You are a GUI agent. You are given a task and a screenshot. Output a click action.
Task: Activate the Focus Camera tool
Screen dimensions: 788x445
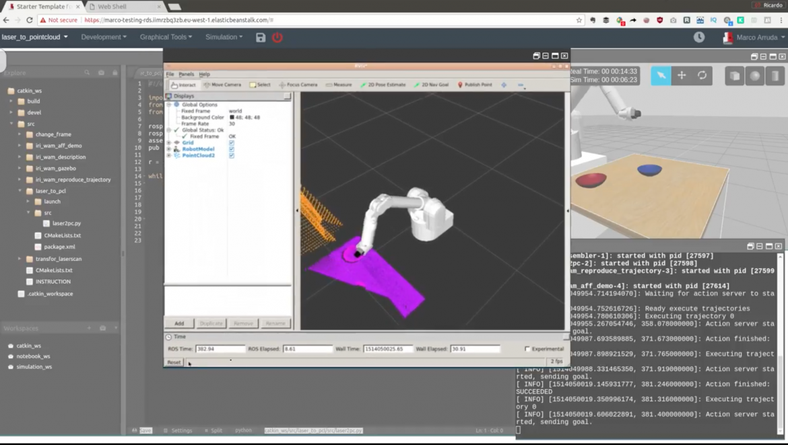(x=298, y=85)
